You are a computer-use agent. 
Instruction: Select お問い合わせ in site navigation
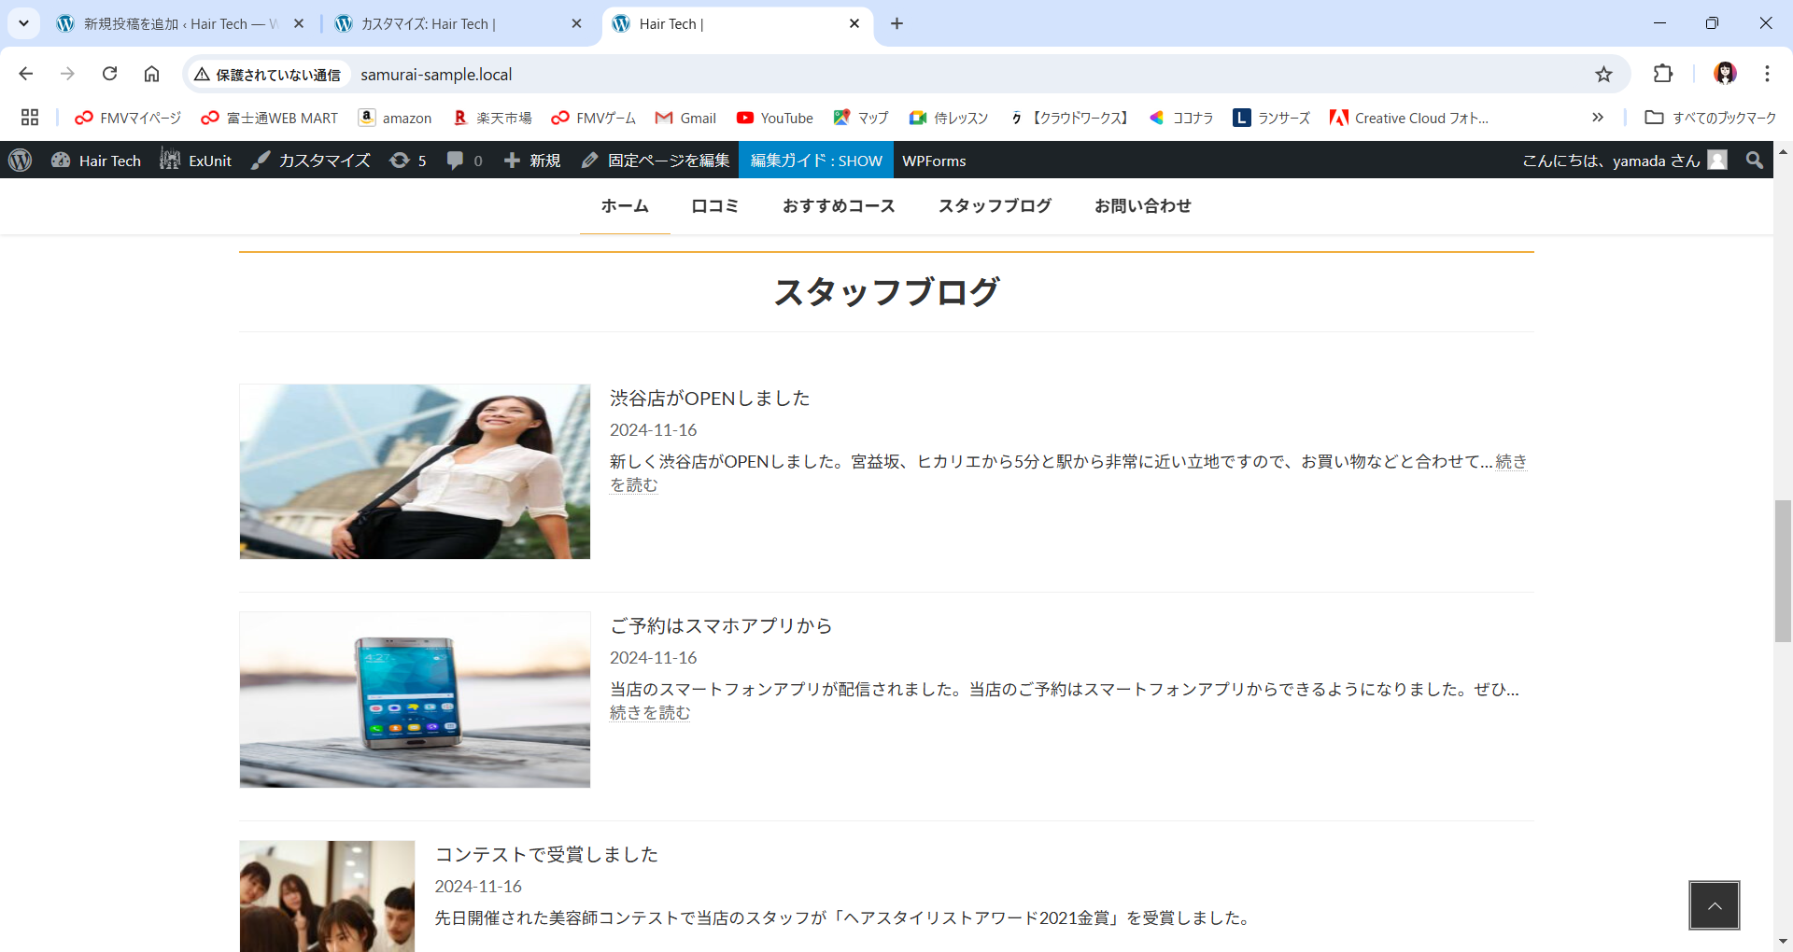coord(1143,205)
